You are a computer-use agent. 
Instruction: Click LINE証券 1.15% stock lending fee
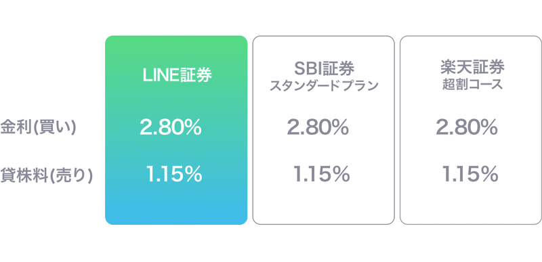click(x=174, y=174)
